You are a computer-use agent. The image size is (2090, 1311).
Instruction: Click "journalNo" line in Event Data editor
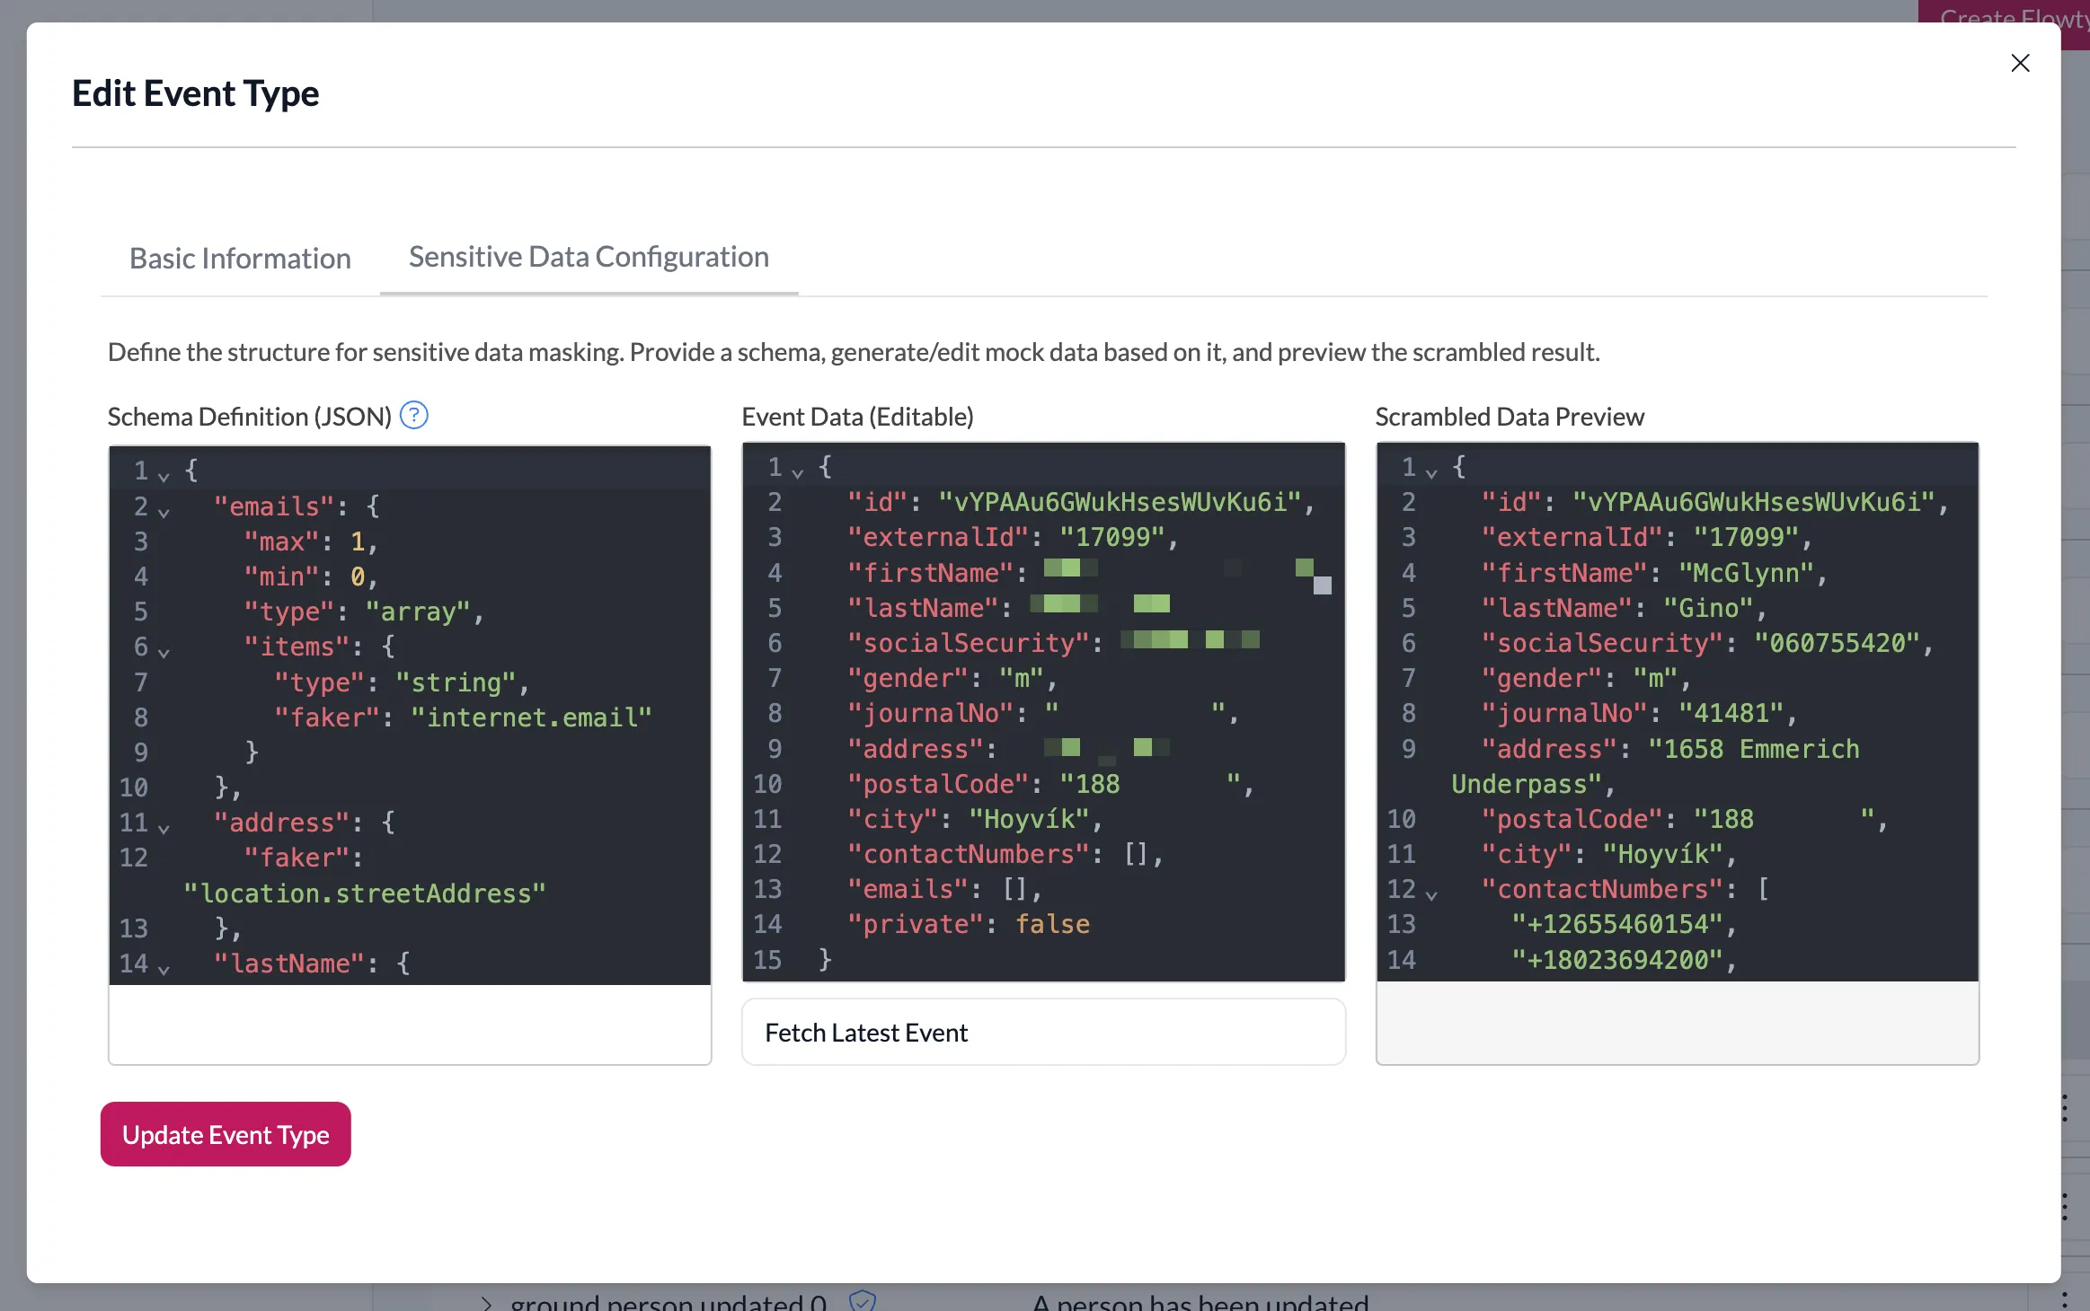click(1043, 713)
